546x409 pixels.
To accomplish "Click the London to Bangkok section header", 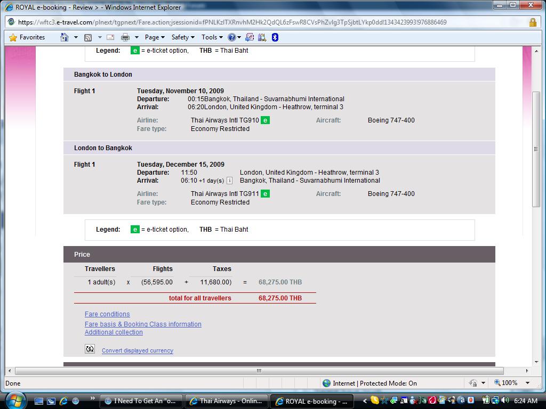I will (x=279, y=148).
